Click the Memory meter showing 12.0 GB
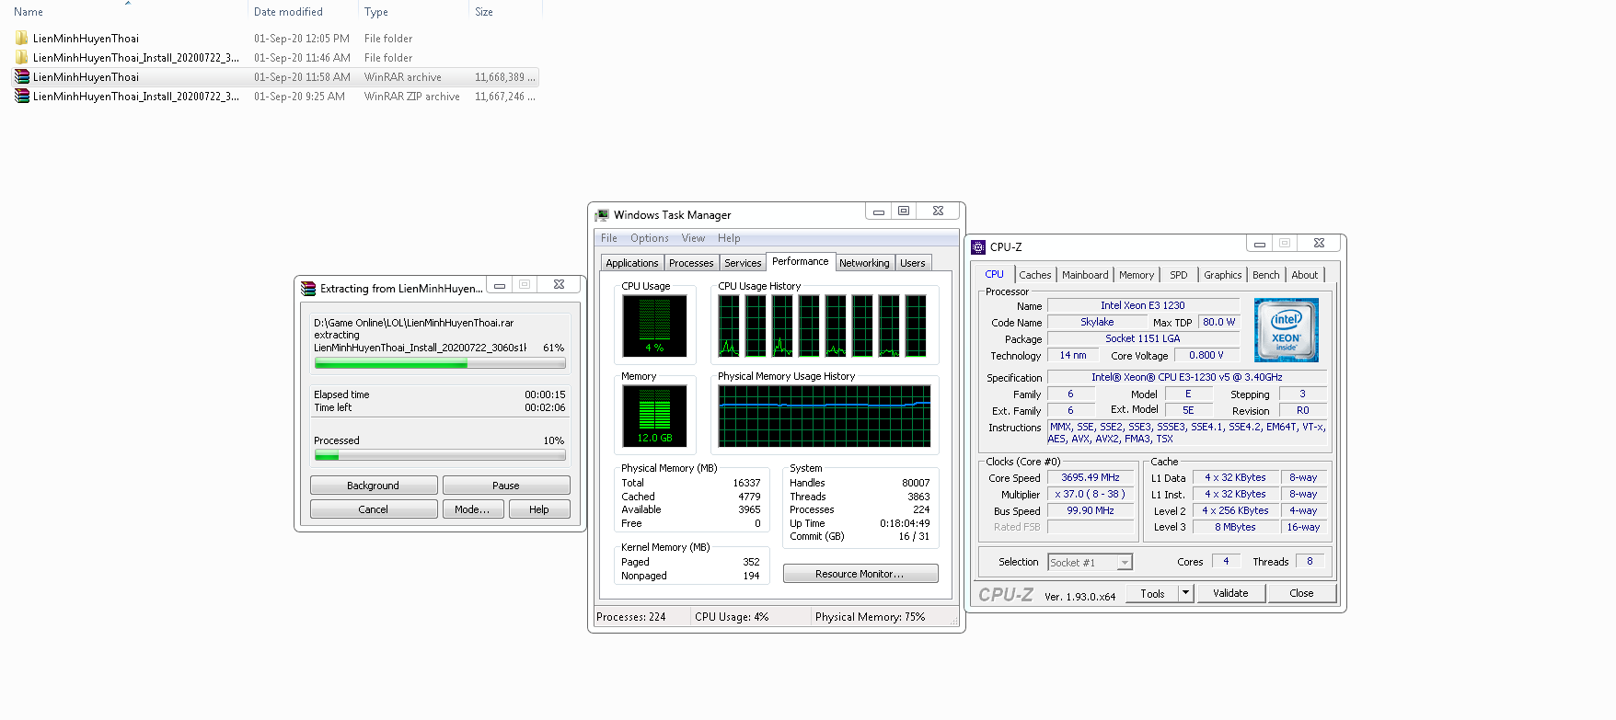 pyautogui.click(x=654, y=416)
